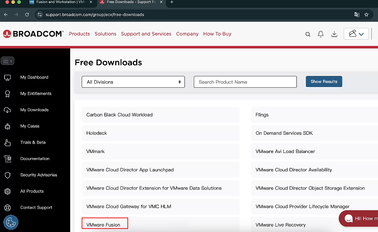Click the My Entitlements ribbon icon
Viewport: 378px width, 232px height.
point(8,94)
